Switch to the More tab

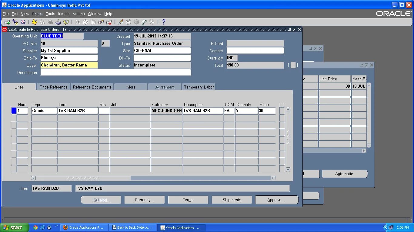pos(131,87)
